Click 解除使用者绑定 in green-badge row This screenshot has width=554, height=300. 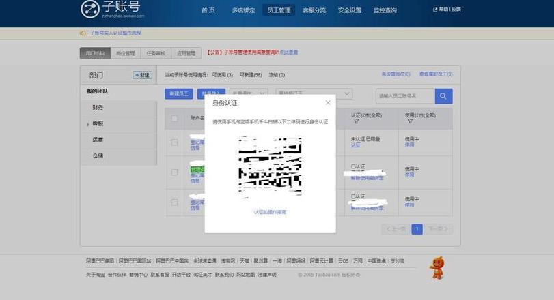coord(367,178)
